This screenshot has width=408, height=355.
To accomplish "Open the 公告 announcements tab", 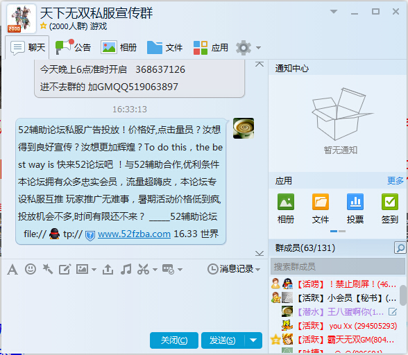I will point(73,48).
